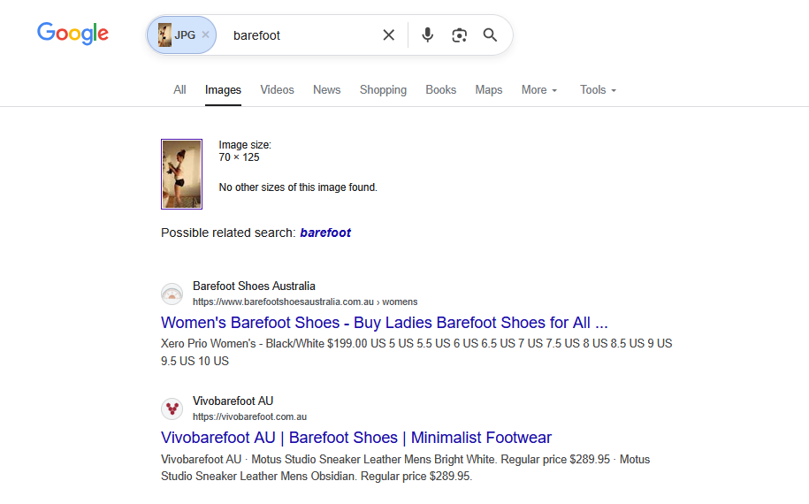
Task: Click the Google logo
Action: click(73, 34)
